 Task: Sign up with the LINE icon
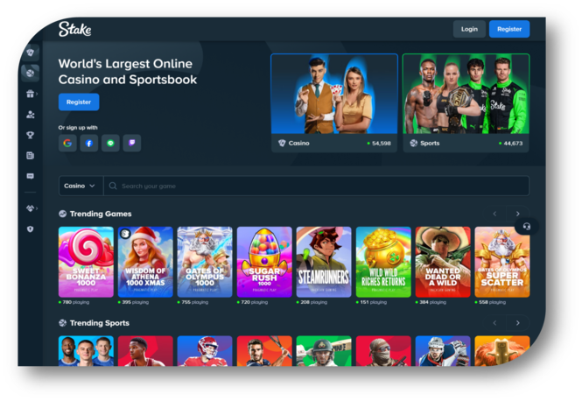110,144
